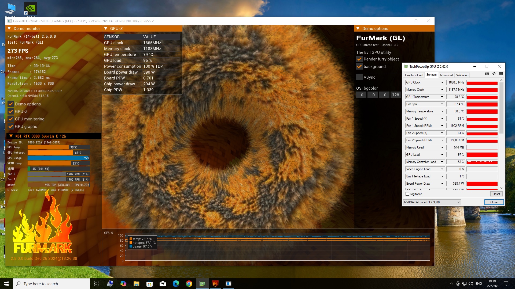The height and width of the screenshot is (289, 515).
Task: Click the GPU-Z taskbar icon
Action: [x=202, y=284]
